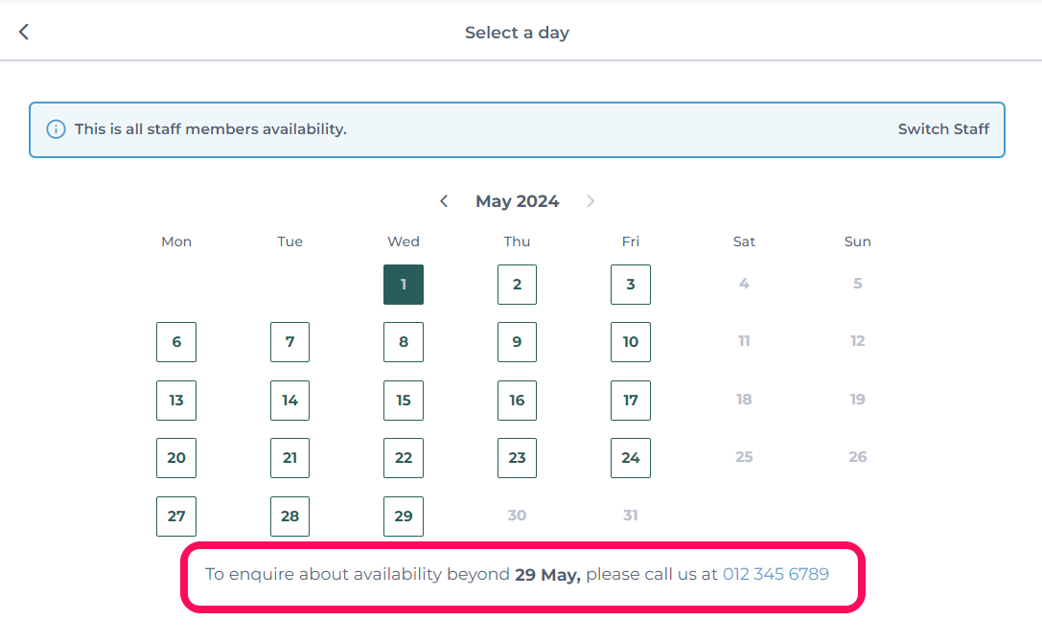The width and height of the screenshot is (1042, 643).
Task: Go back using the top-left arrow
Action: (x=24, y=32)
